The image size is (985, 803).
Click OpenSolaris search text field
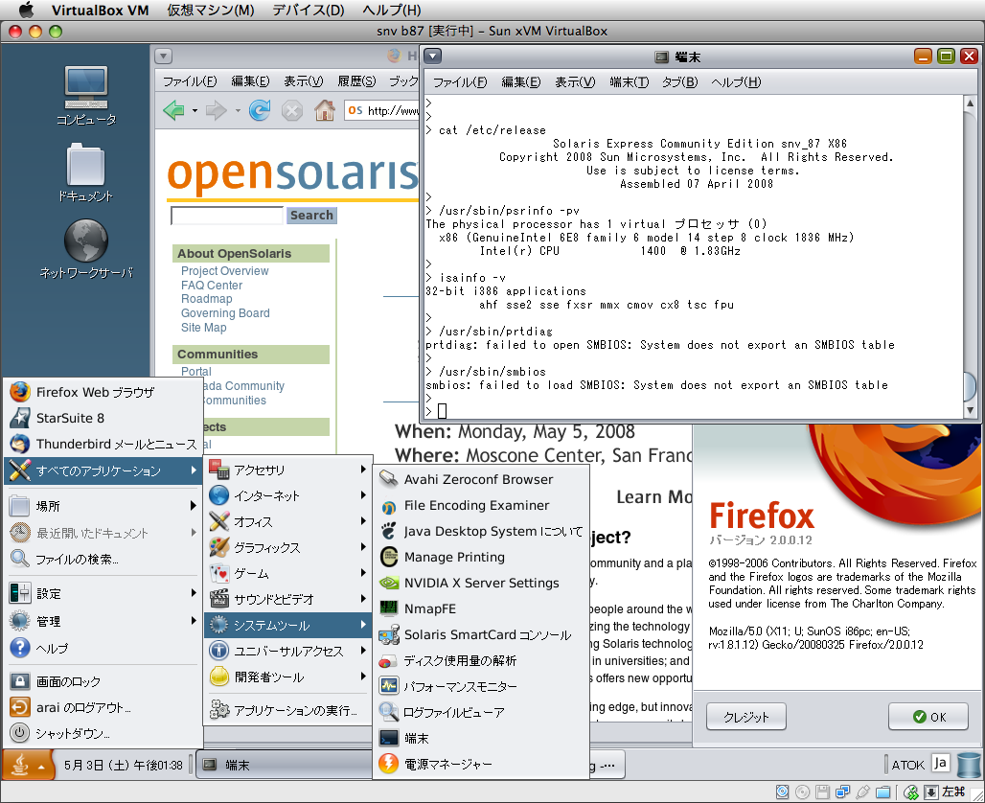point(227,216)
